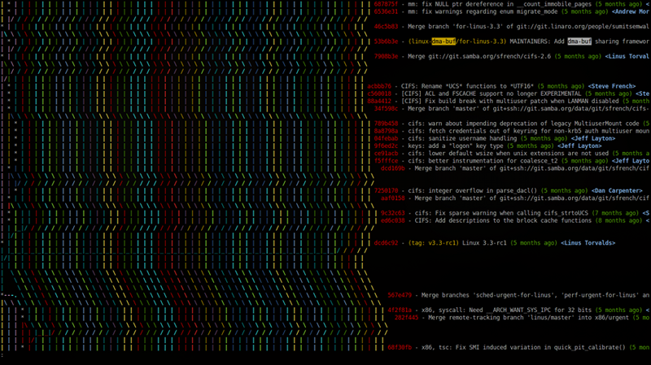Select 'x86, tsc: Fix SMI induced variation' message
Image resolution: width=651 pixels, height=365 pixels.
coord(523,348)
